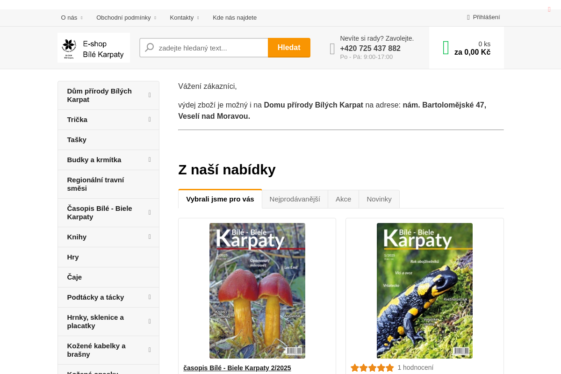
Task: Click the search magnifier icon in search bar
Action: [x=149, y=47]
